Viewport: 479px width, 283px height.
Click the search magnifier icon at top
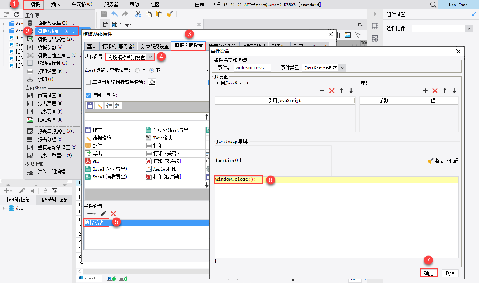point(433,5)
